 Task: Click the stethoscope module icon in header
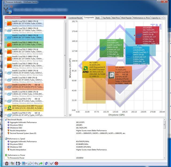[8, 10]
